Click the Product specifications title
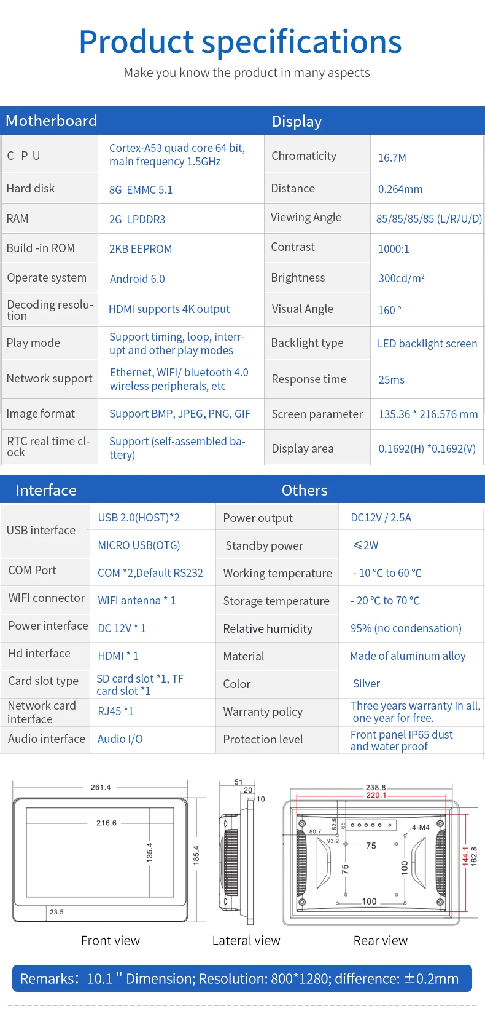Viewport: 485px width, 1022px height. (240, 42)
